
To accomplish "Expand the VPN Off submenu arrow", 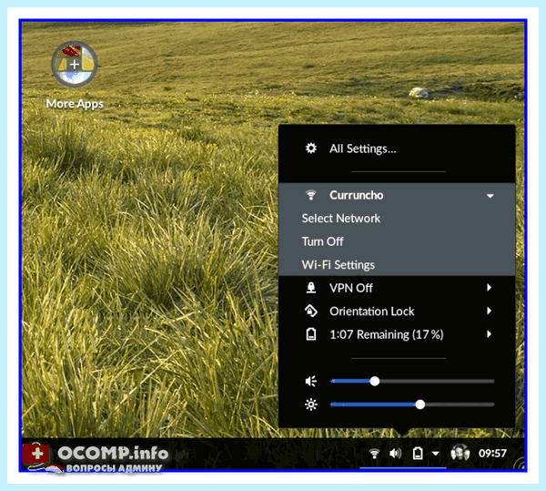I will pos(490,288).
